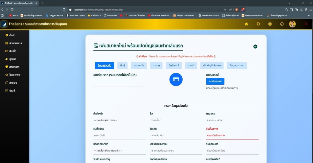Click the user account circle icon

(270, 24)
